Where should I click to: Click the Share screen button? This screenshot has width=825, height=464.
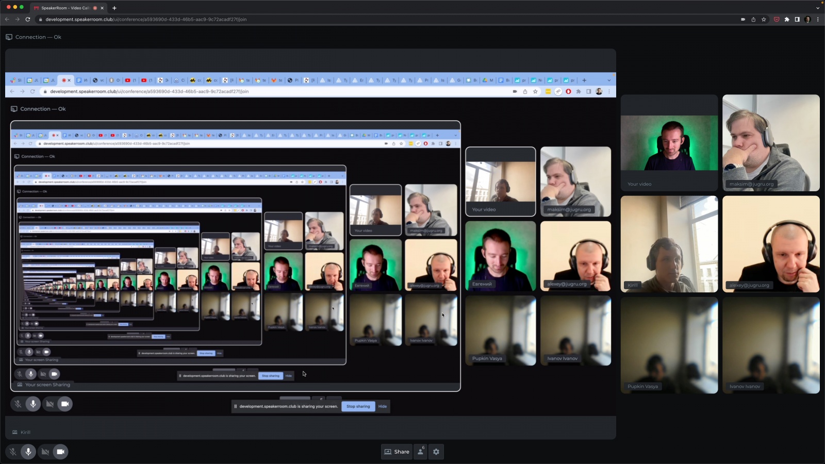(x=397, y=452)
